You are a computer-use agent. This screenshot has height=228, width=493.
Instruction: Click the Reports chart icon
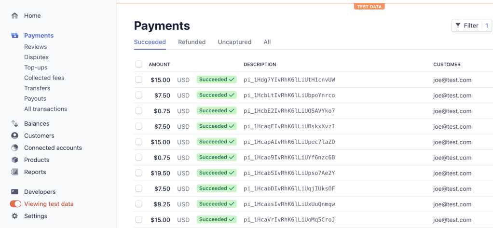14,172
